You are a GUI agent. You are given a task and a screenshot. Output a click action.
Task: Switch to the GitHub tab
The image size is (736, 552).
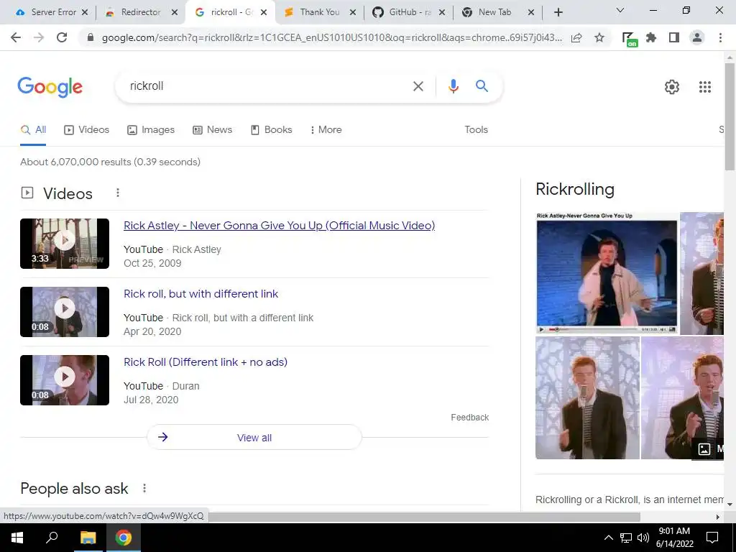408,12
